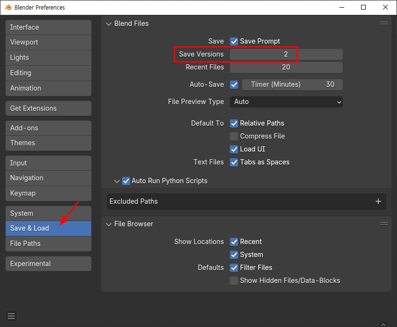Viewport: 397px width, 327px height.
Task: Open the hamburger preferences menu
Action: click(11, 316)
